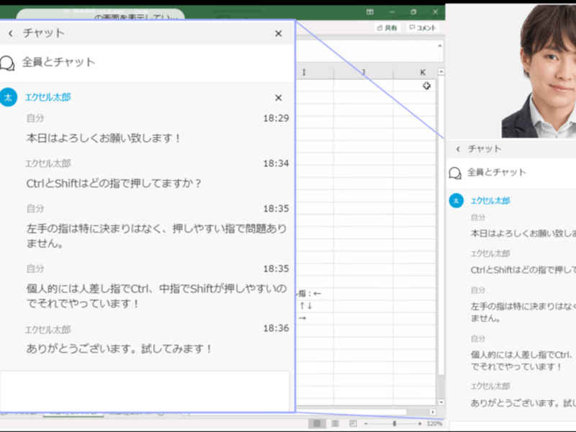Dismiss the エクセル太郎 conversation with its X
The height and width of the screenshot is (432, 576).
pyautogui.click(x=279, y=98)
